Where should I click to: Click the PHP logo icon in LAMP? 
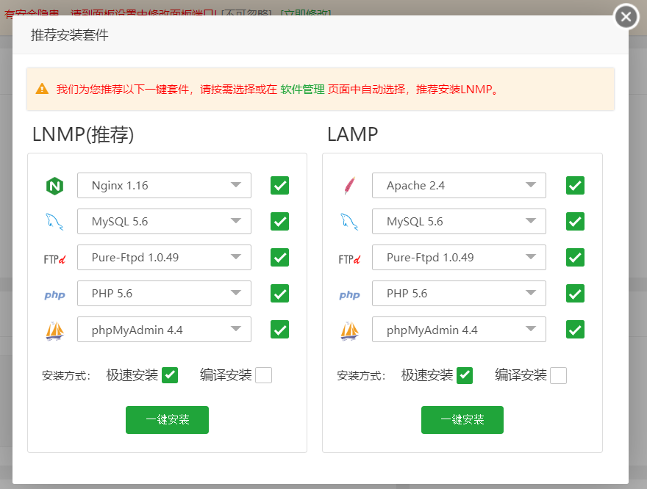349,295
